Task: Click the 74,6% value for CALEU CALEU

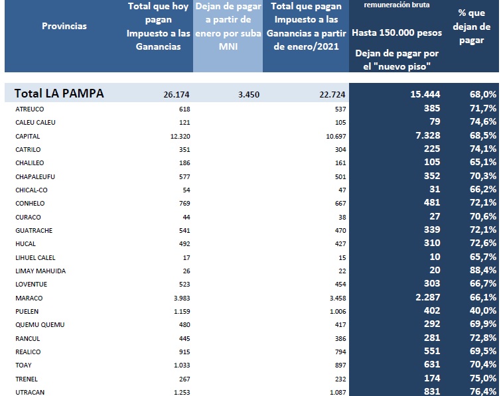Action: coord(483,121)
